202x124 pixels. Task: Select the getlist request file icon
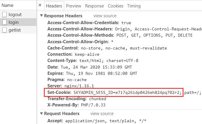[x=4, y=30]
